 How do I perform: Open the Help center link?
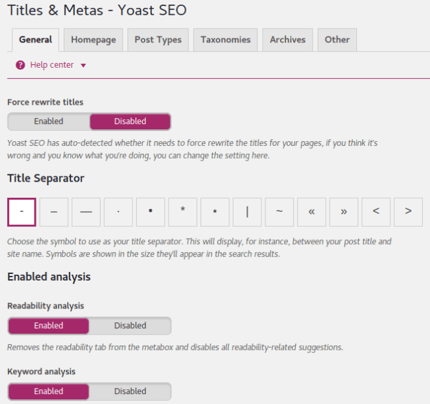pos(52,65)
